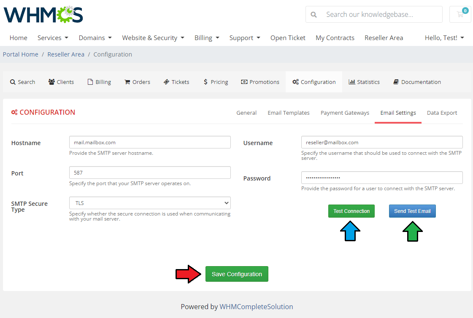Open the Promotions tab label

pyautogui.click(x=264, y=82)
